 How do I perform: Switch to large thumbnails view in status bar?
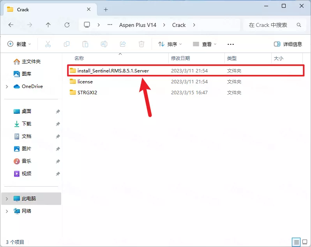point(305,242)
